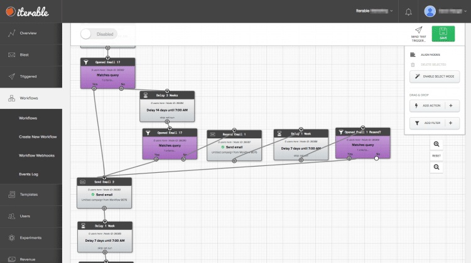Go to the Experiments section

(x=31, y=238)
